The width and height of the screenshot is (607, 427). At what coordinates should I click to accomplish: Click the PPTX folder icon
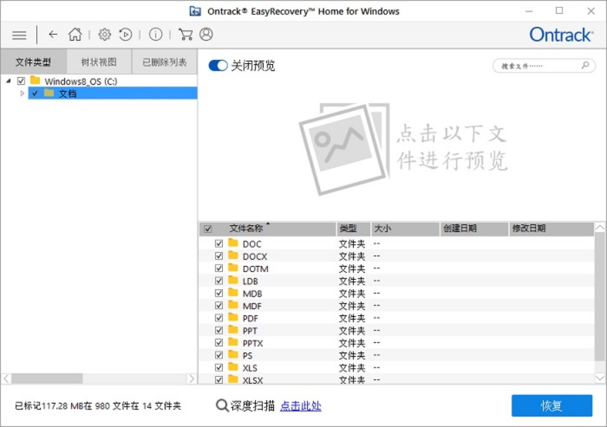(233, 342)
